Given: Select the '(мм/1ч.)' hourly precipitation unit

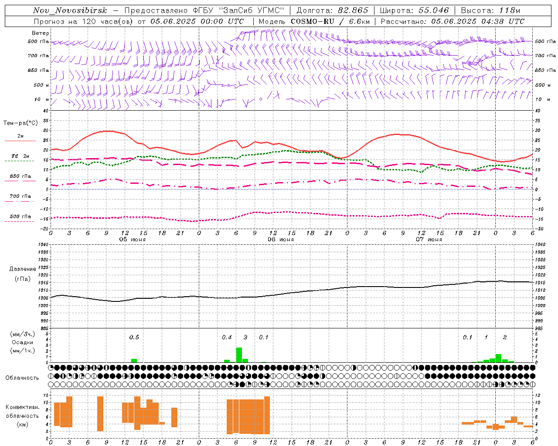Looking at the screenshot, I should pos(23,351).
